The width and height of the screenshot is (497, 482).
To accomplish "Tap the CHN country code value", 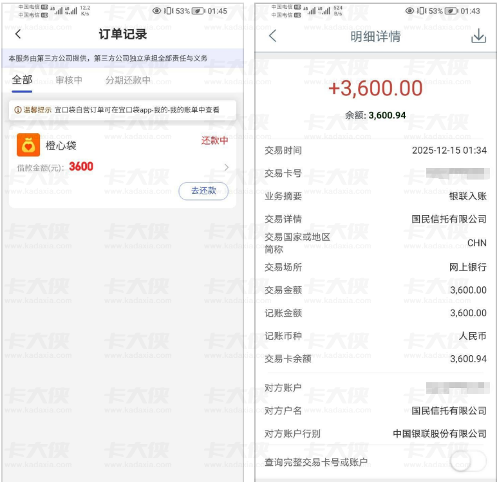I will coord(477,243).
